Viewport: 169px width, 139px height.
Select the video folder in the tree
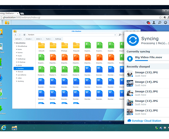20,78
